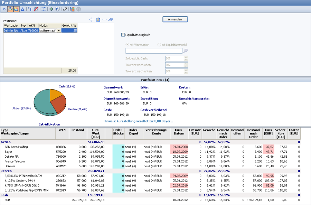Click the euro shield toolbar icon
The width and height of the screenshot is (311, 205).
(x=57, y=9)
